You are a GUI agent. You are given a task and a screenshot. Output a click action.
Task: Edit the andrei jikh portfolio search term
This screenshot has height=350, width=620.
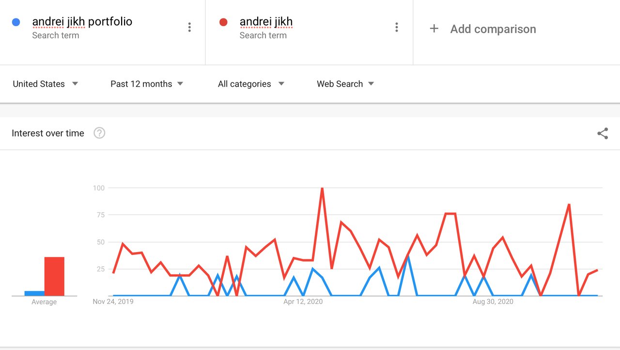tap(82, 22)
